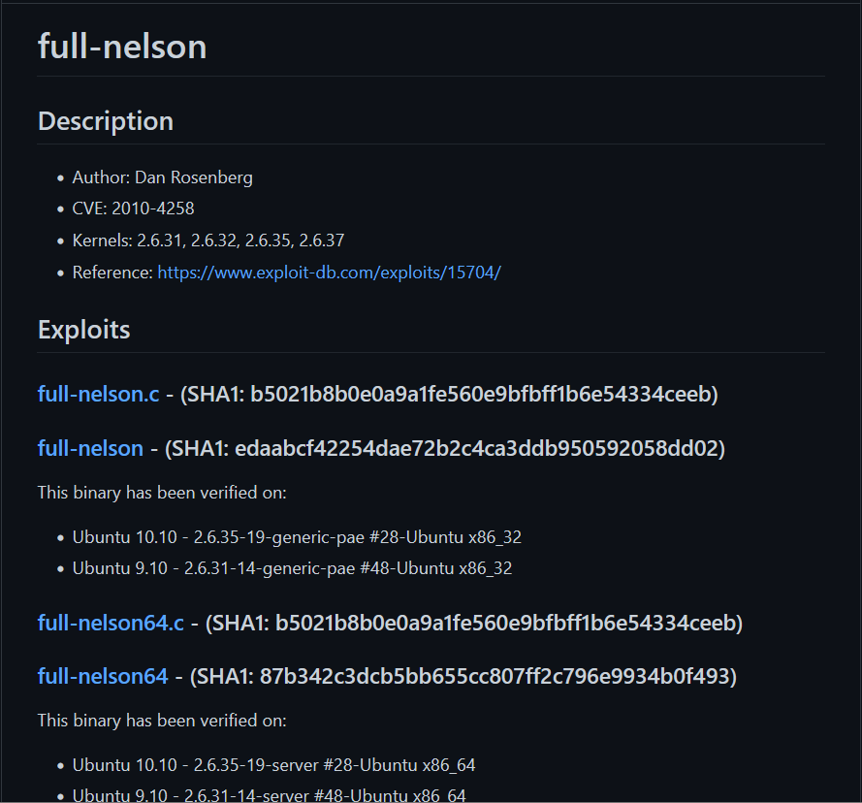This screenshot has height=803, width=862.
Task: Open the full-nelson64 binary link
Action: pos(103,676)
